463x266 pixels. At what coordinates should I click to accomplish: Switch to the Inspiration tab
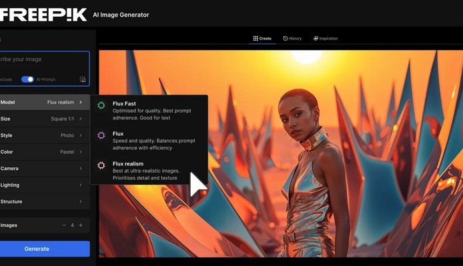tap(326, 39)
